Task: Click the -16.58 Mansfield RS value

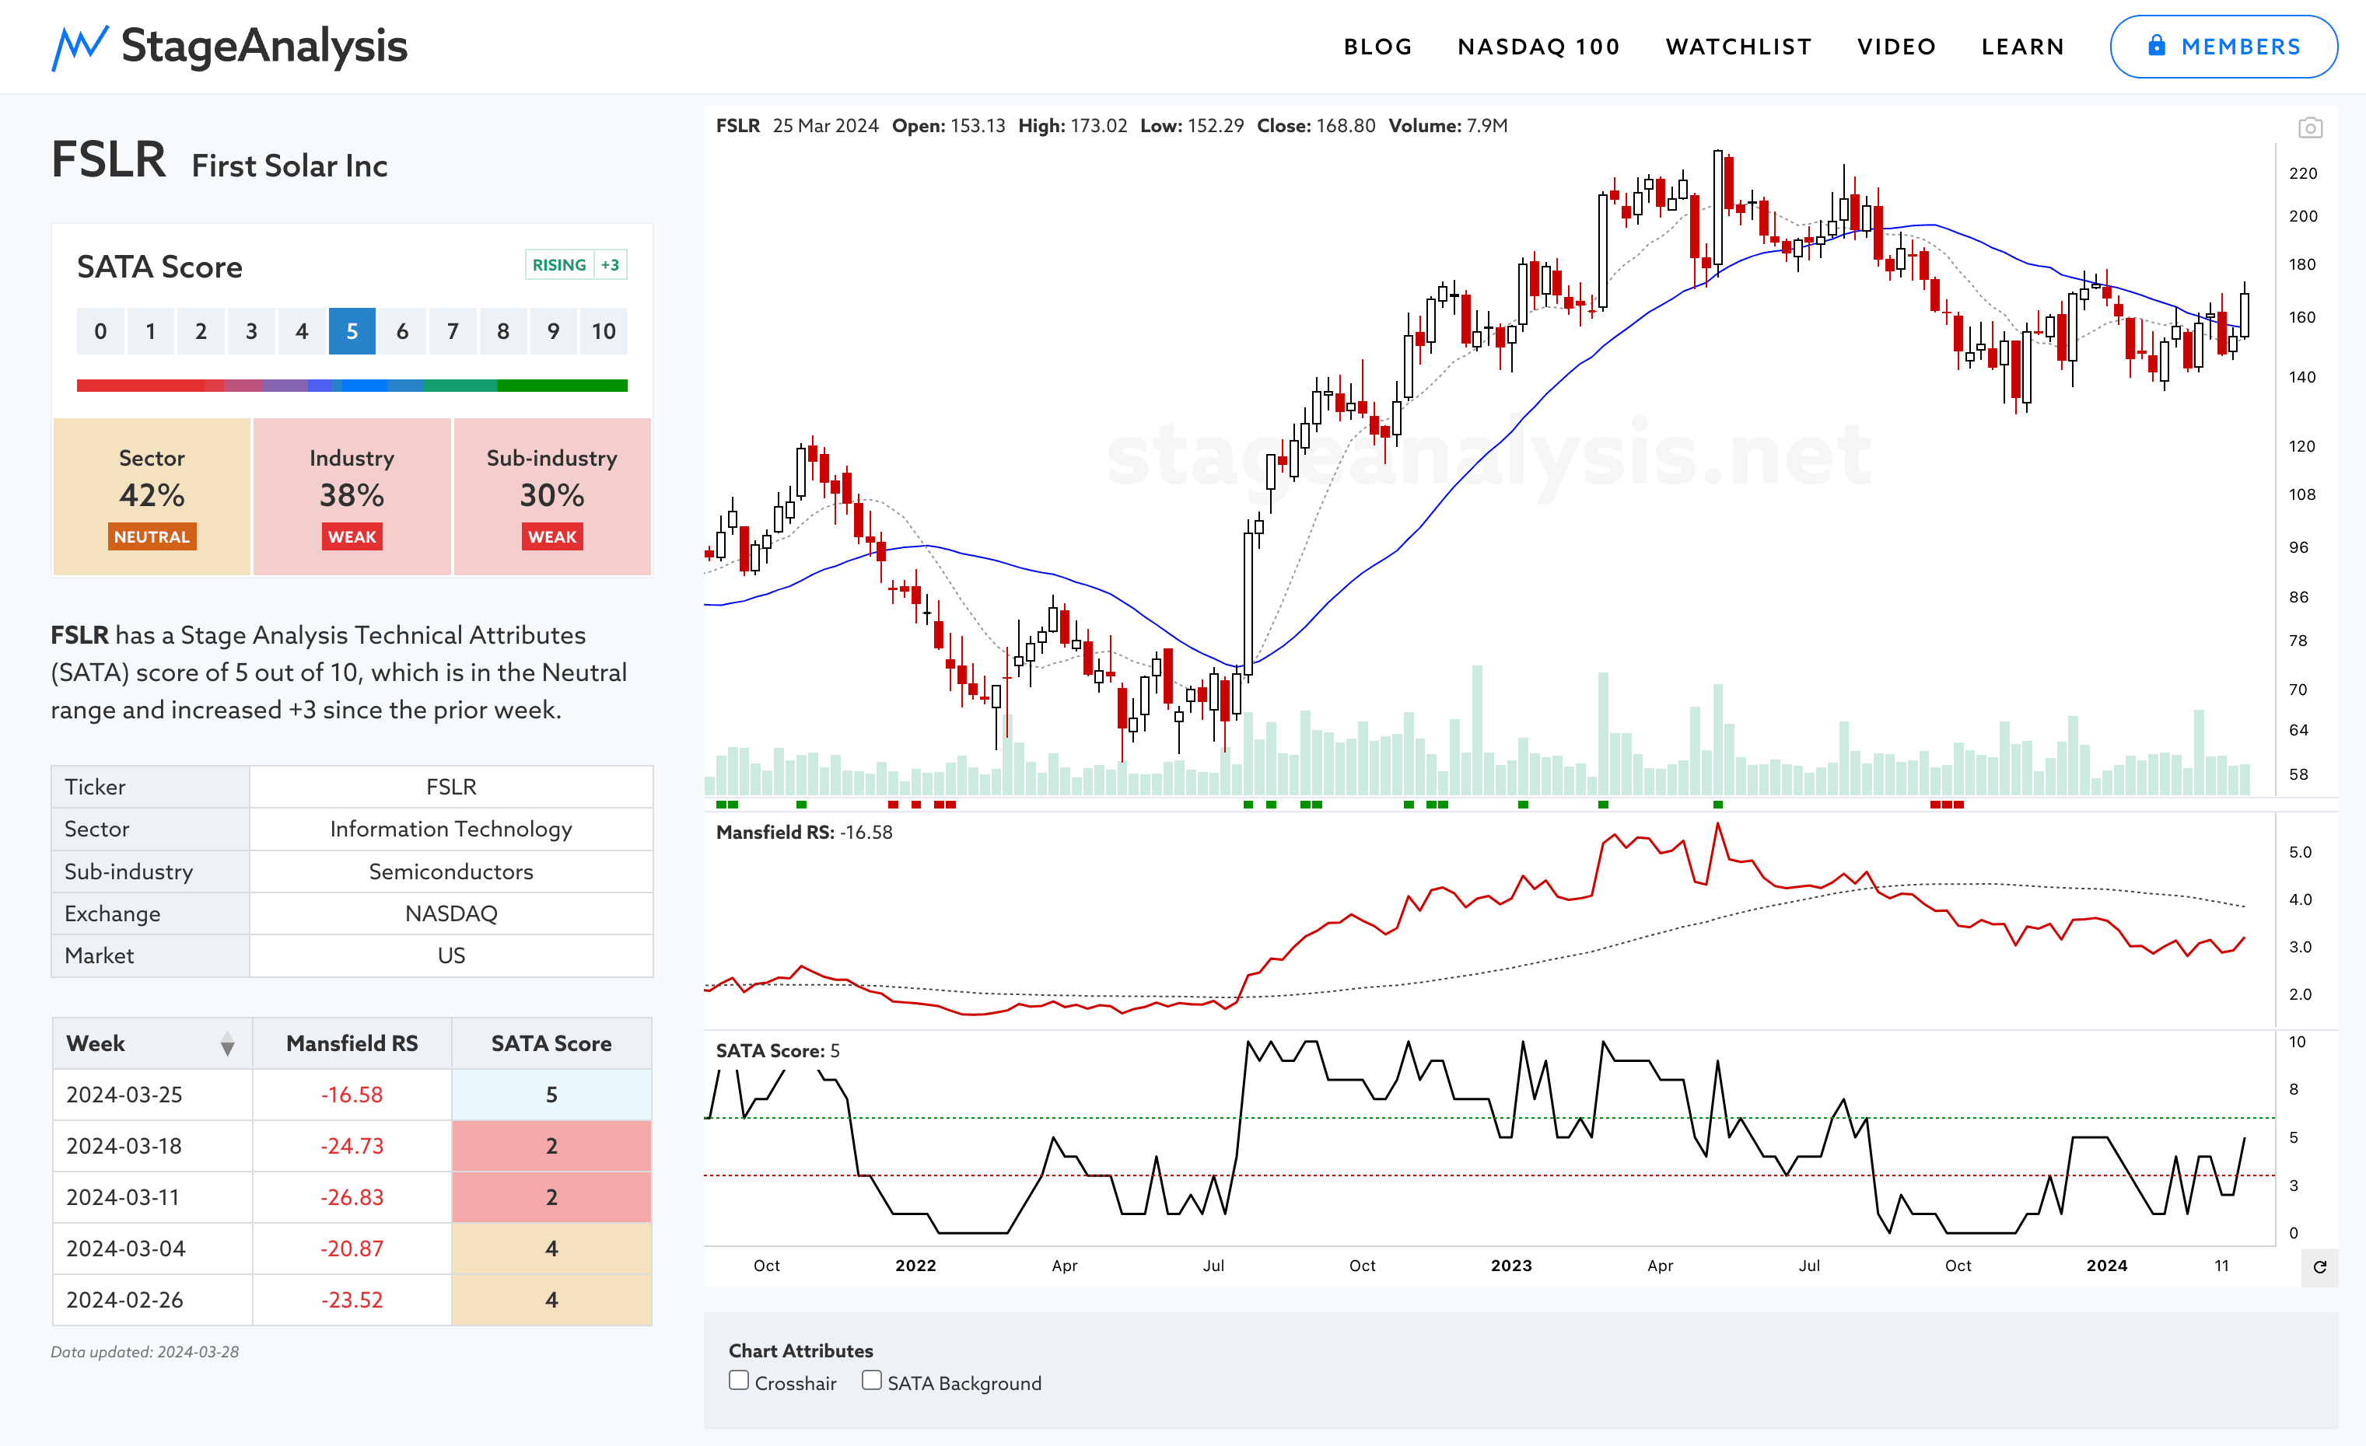Action: [352, 1095]
